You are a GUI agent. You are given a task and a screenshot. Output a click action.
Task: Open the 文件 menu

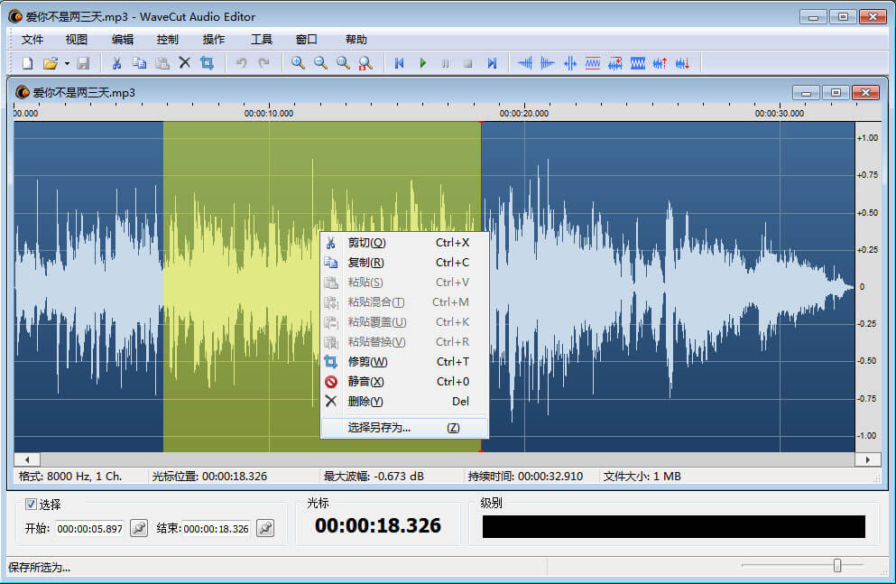[32, 40]
